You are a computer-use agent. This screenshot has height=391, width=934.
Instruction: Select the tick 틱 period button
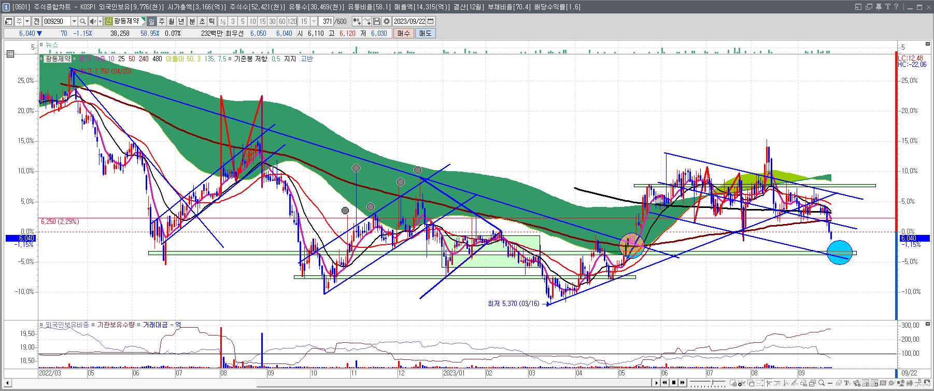211,21
